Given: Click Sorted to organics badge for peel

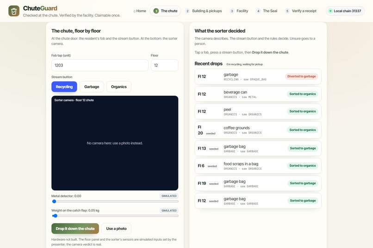Looking at the screenshot, I should click(303, 111).
